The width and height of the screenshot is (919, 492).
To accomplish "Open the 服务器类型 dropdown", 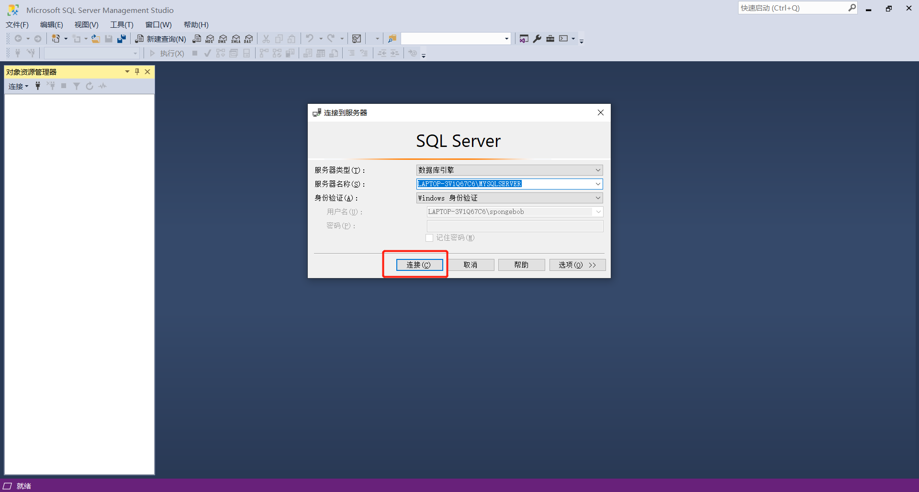I will coord(597,170).
